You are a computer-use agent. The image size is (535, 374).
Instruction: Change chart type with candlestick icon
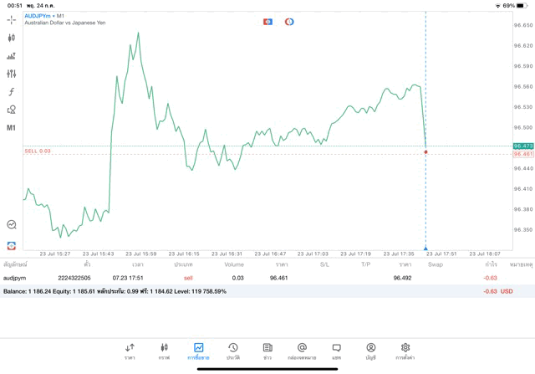click(11, 38)
